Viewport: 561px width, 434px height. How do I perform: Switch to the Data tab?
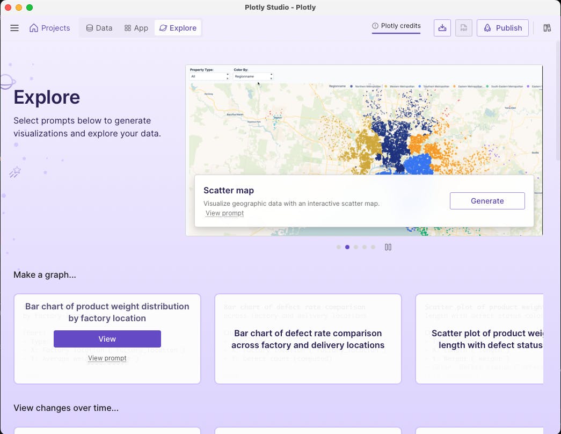point(99,27)
